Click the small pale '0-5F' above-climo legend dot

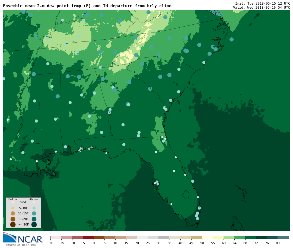tap(34, 202)
